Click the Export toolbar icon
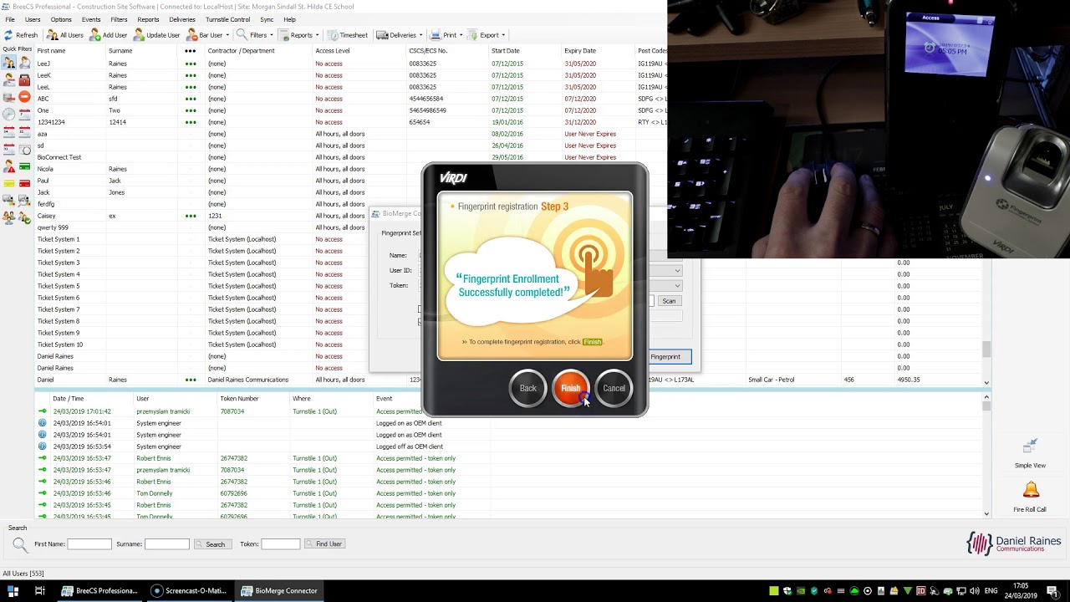The height and width of the screenshot is (602, 1070). 472,35
